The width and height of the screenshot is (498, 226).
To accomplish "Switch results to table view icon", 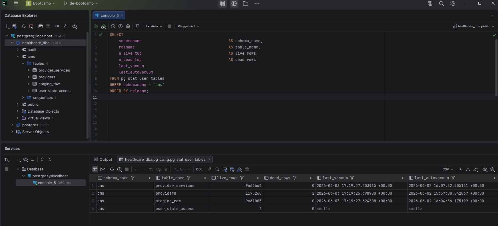I will [x=95, y=169].
